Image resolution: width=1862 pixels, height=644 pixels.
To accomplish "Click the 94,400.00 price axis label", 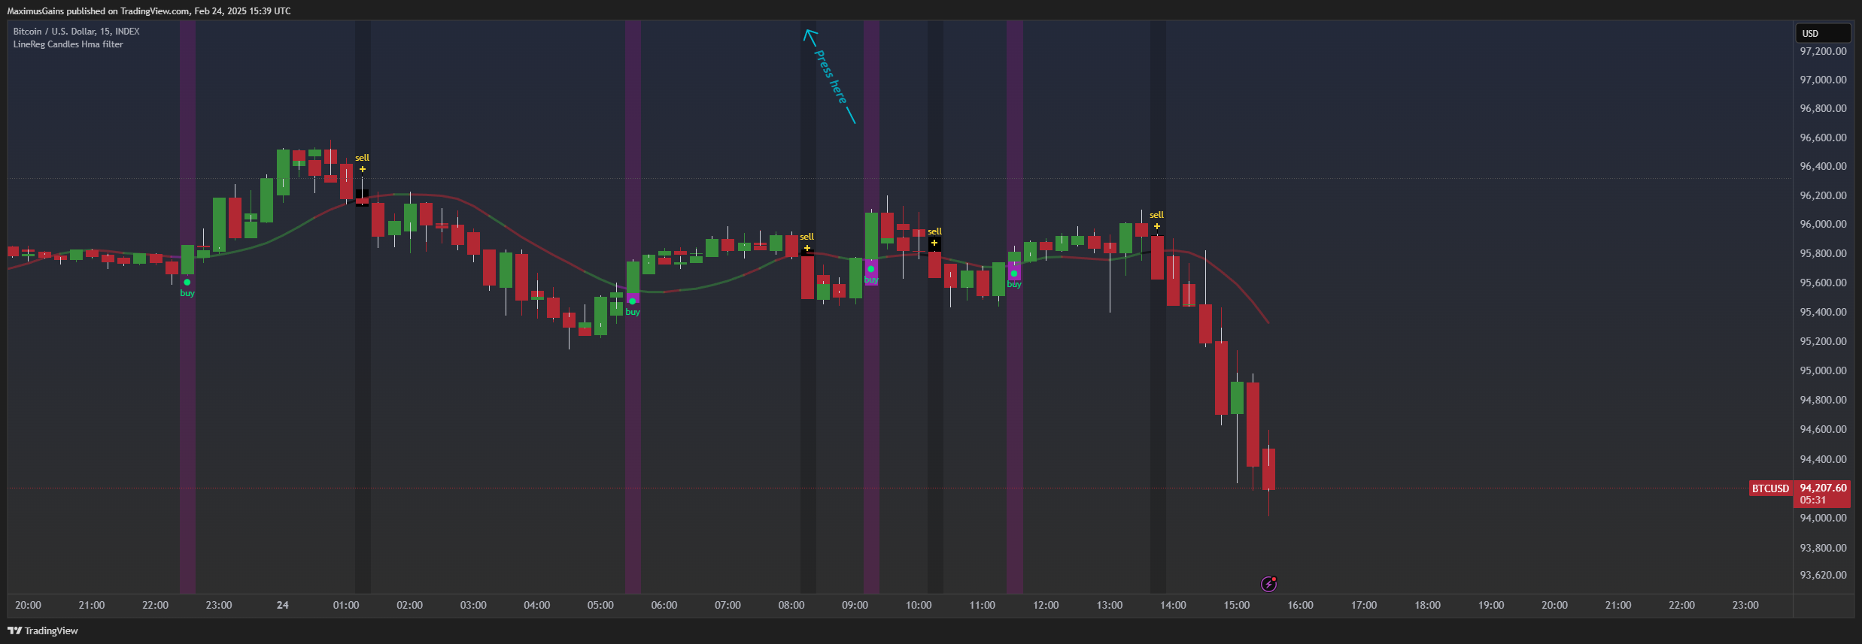I will (x=1823, y=459).
